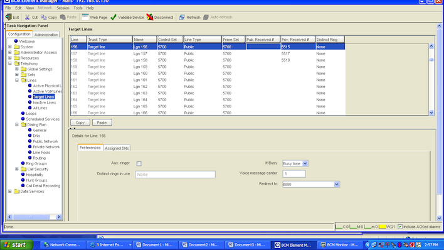Open Scheduled Services tree item

[x=43, y=119]
